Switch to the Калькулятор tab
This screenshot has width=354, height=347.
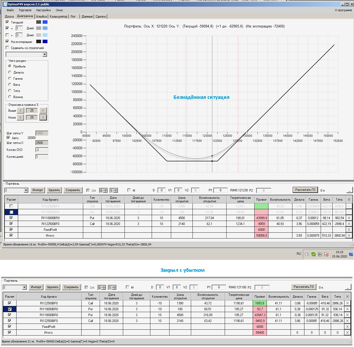pos(59,17)
